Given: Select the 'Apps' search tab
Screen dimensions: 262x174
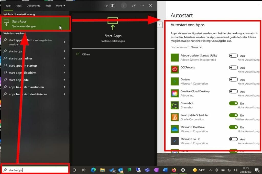Looking at the screenshot, I should tap(18, 6).
